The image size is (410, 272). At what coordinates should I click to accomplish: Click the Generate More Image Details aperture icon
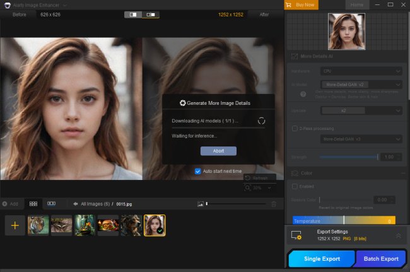[182, 103]
